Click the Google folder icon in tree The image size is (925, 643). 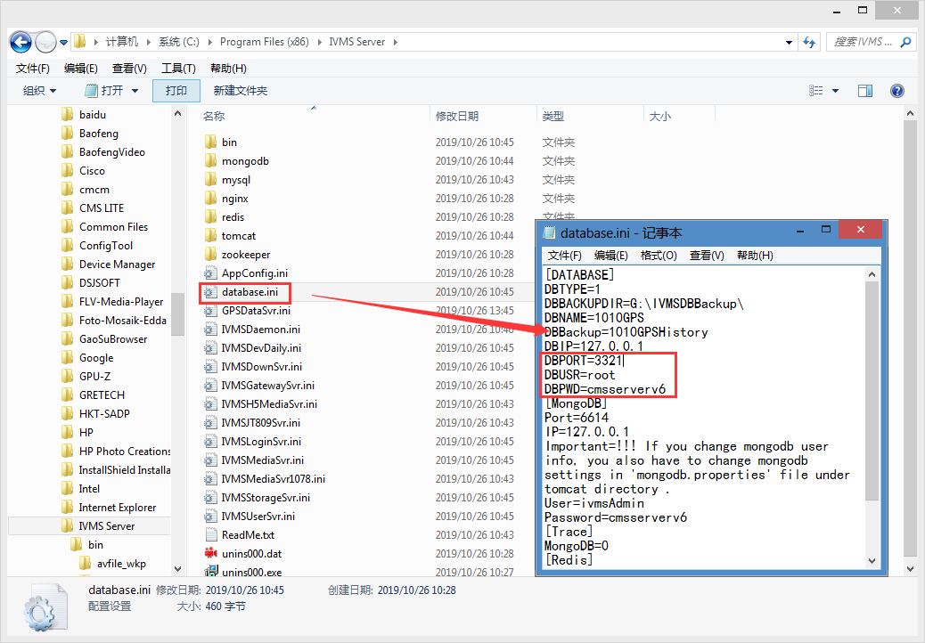67,358
